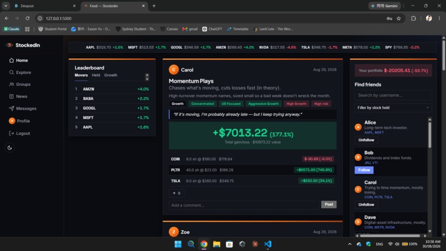Reload the page
The width and height of the screenshot is (446, 251).
tap(27, 18)
